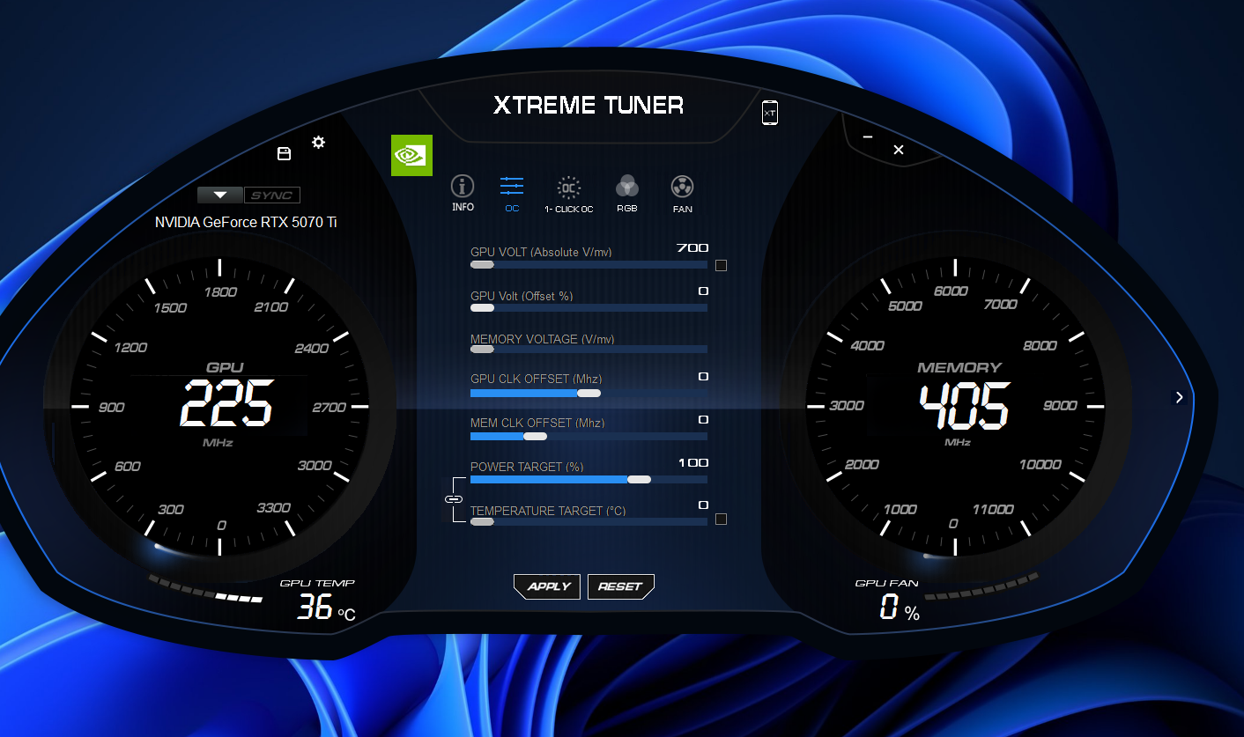Click the GPU TEMP 36 °C readout
The height and width of the screenshot is (737, 1244).
(x=326, y=607)
